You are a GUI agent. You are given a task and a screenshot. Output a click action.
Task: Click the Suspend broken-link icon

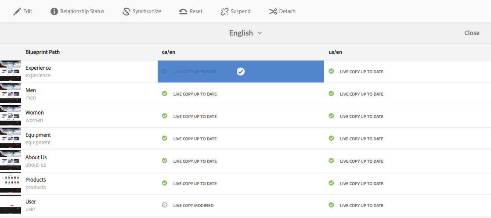point(224,11)
